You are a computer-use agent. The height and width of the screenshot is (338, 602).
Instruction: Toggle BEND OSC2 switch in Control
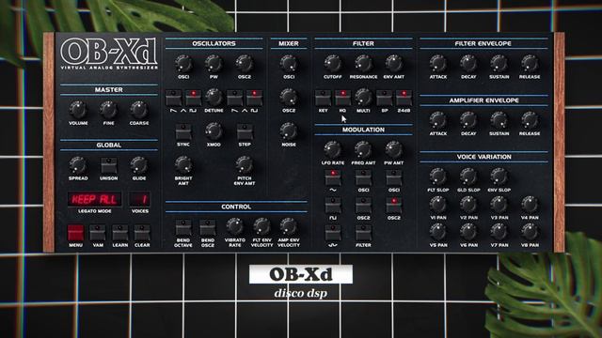208,227
